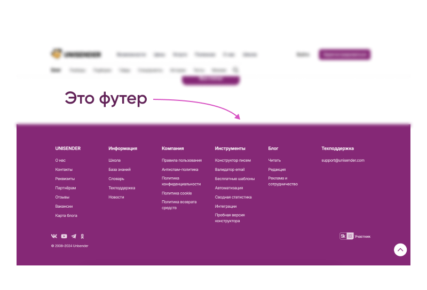Image resolution: width=427 pixels, height=290 pixels.
Task: Open the Реклама и сотрудничество link
Action: [x=283, y=181]
